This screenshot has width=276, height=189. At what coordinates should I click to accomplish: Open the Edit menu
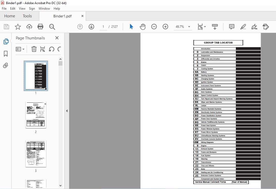12,9
